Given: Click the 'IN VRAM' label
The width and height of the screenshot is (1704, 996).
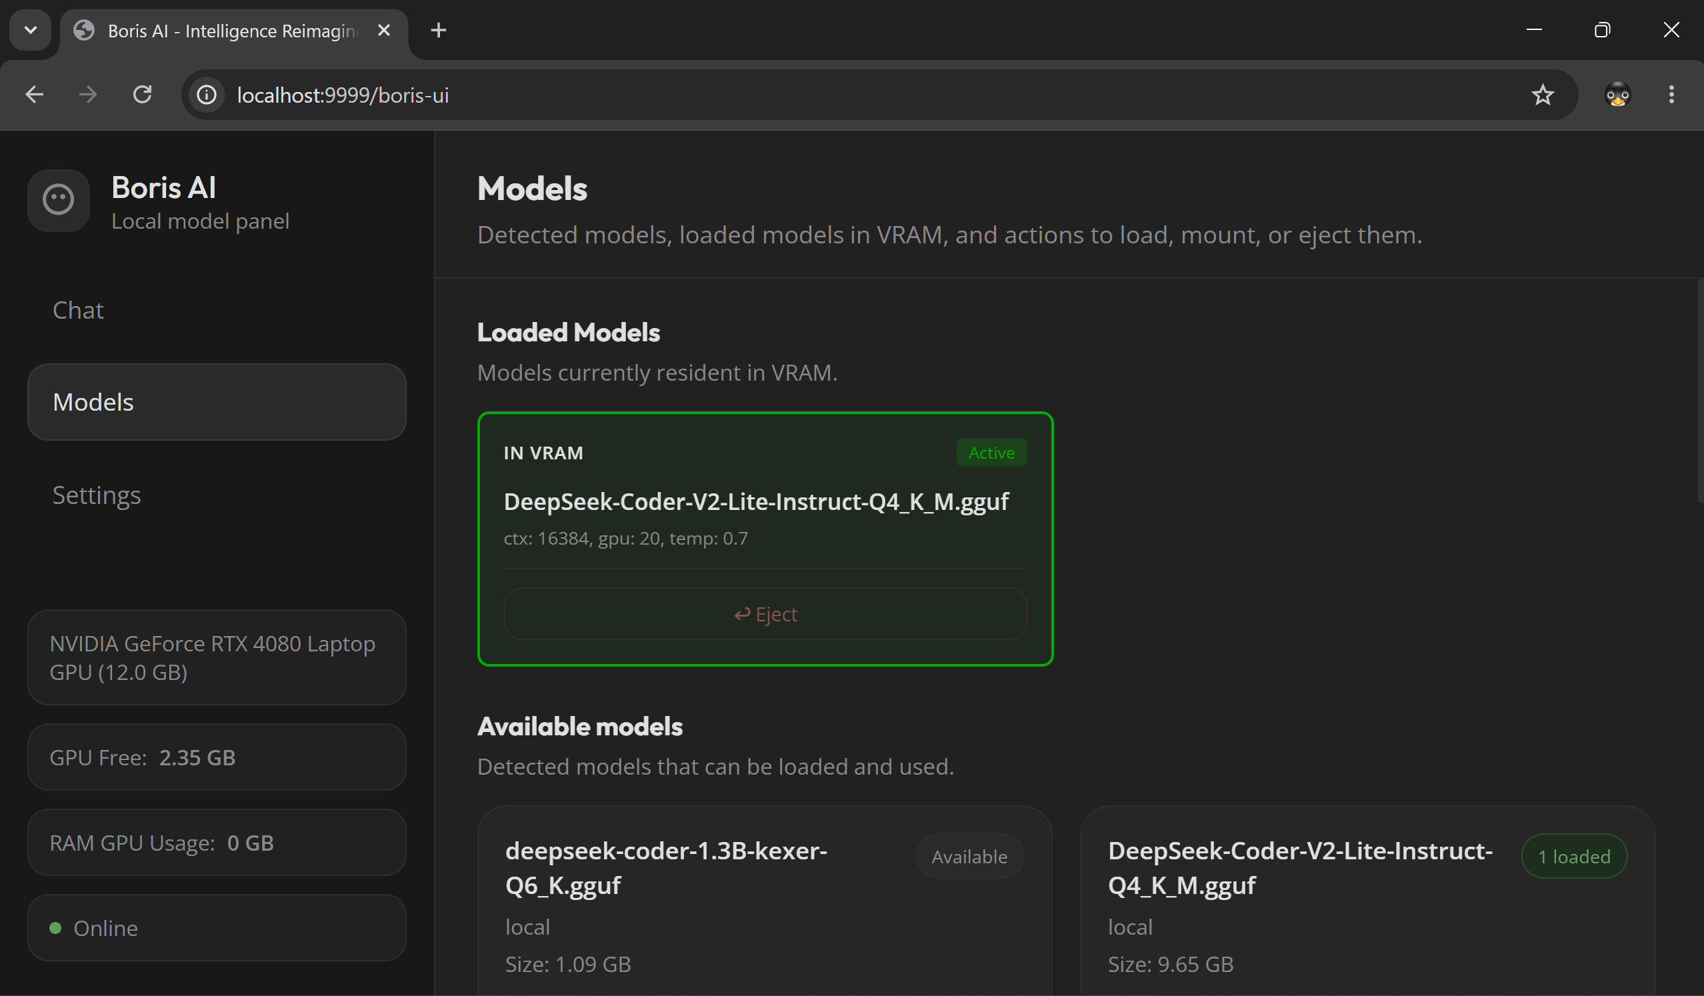Looking at the screenshot, I should 543,453.
